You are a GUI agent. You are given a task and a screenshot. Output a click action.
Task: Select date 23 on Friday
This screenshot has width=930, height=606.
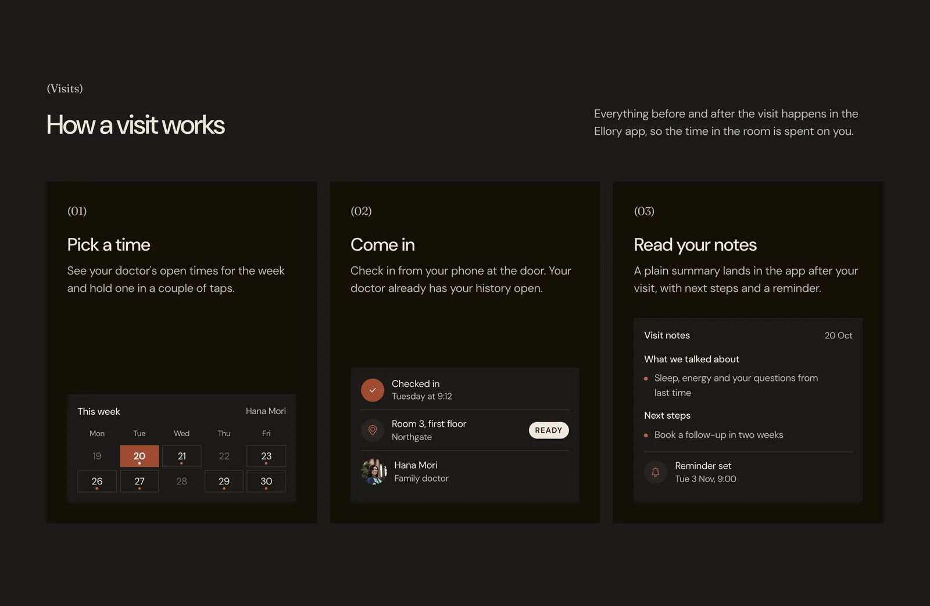(266, 456)
